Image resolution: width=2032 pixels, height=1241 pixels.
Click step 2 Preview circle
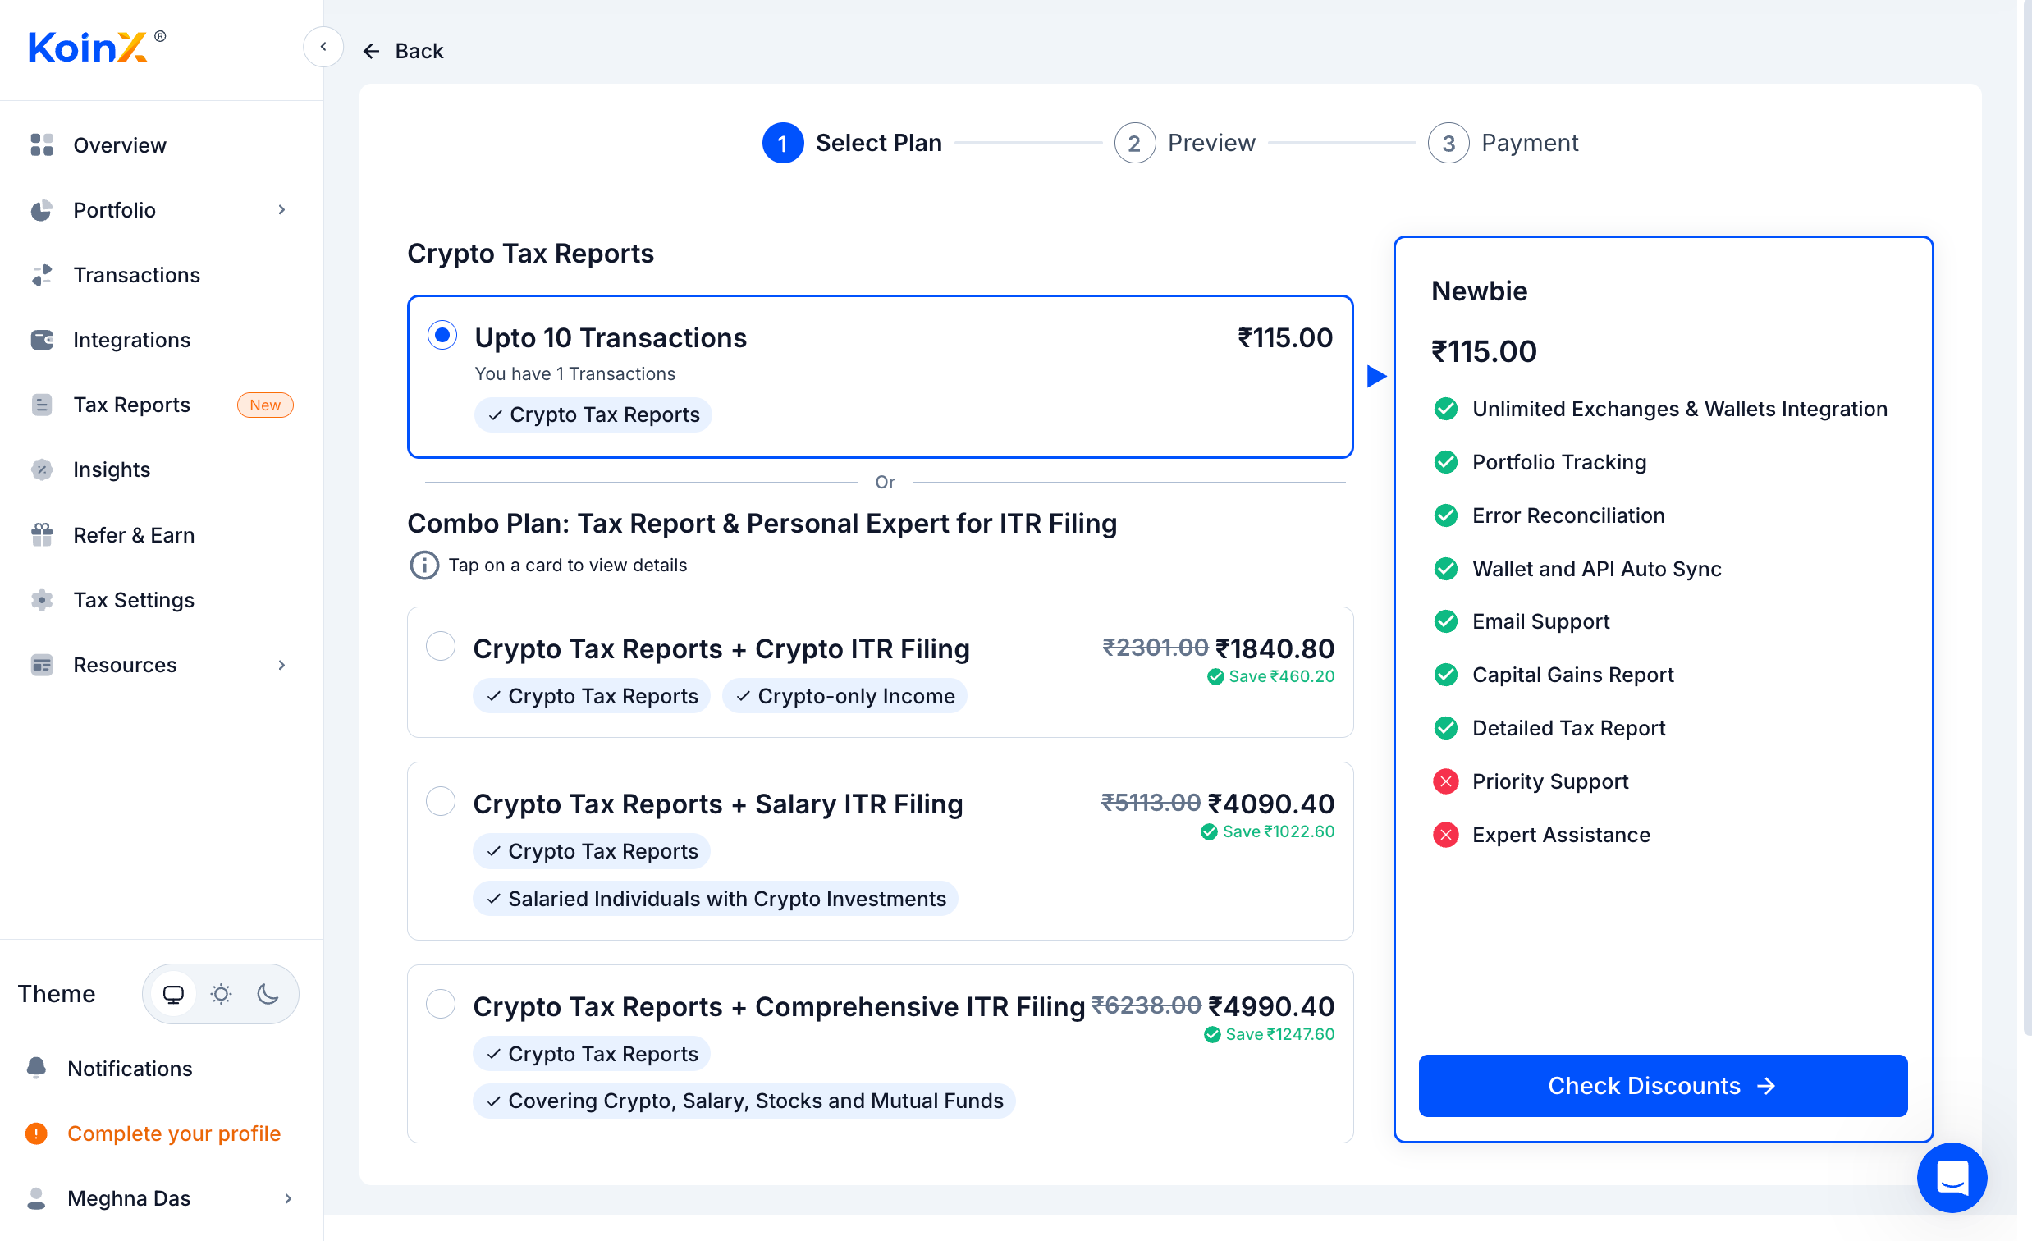[1135, 143]
